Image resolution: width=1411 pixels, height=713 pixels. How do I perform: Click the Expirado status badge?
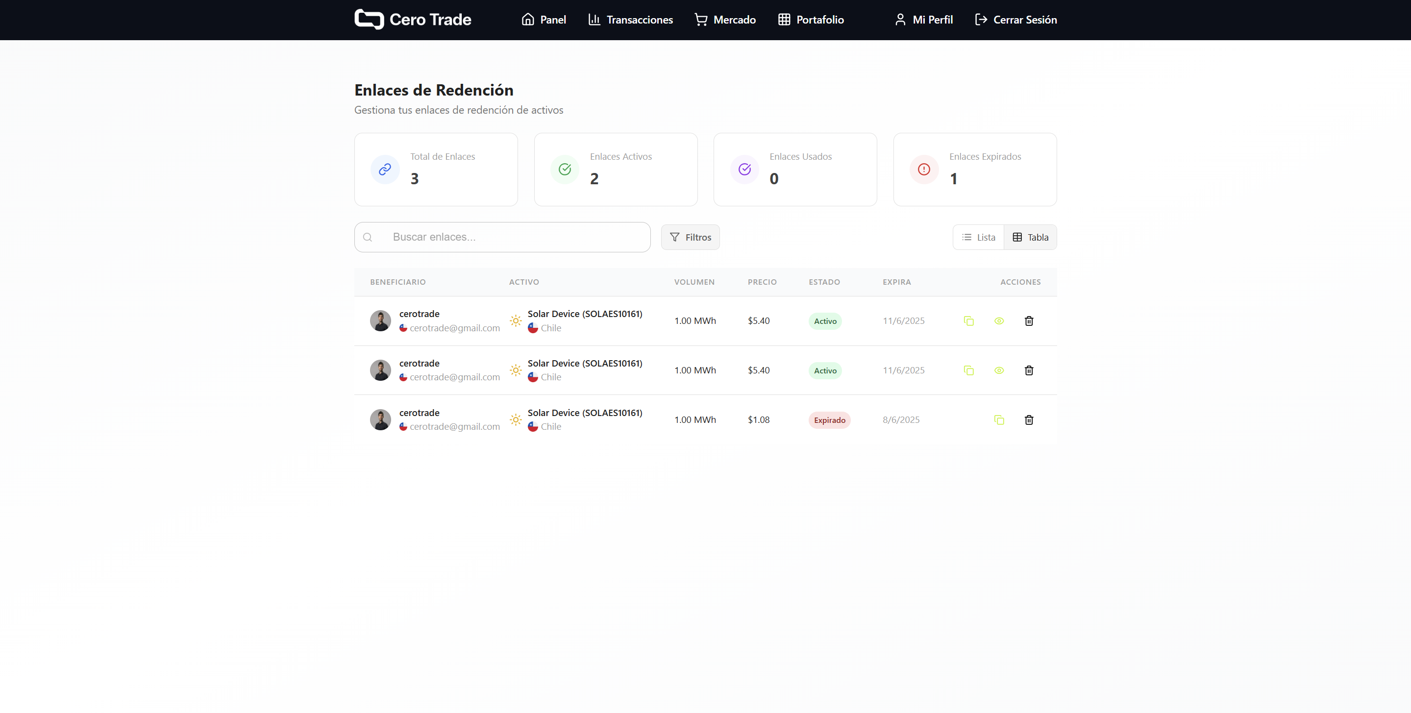pos(829,420)
